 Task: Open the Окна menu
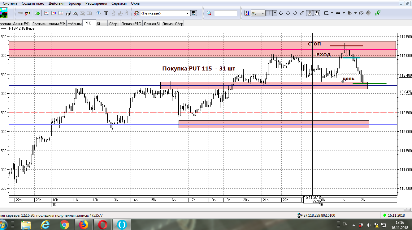[x=135, y=3]
